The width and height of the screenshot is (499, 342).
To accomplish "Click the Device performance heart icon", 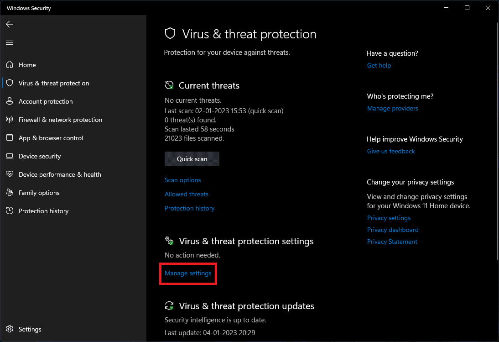I will [x=10, y=174].
